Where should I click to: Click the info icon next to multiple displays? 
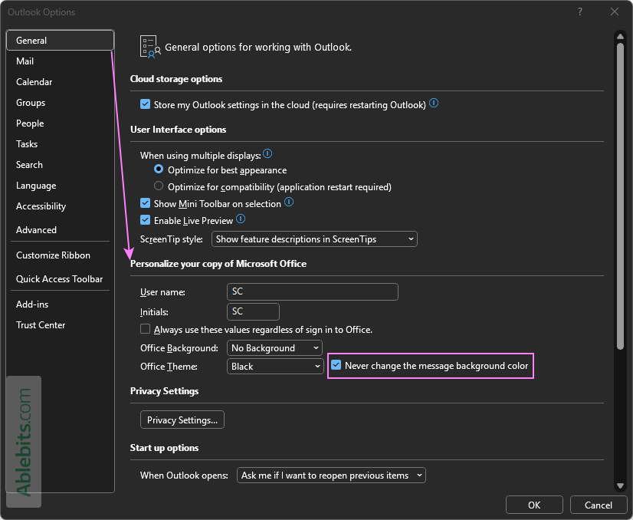pos(267,154)
